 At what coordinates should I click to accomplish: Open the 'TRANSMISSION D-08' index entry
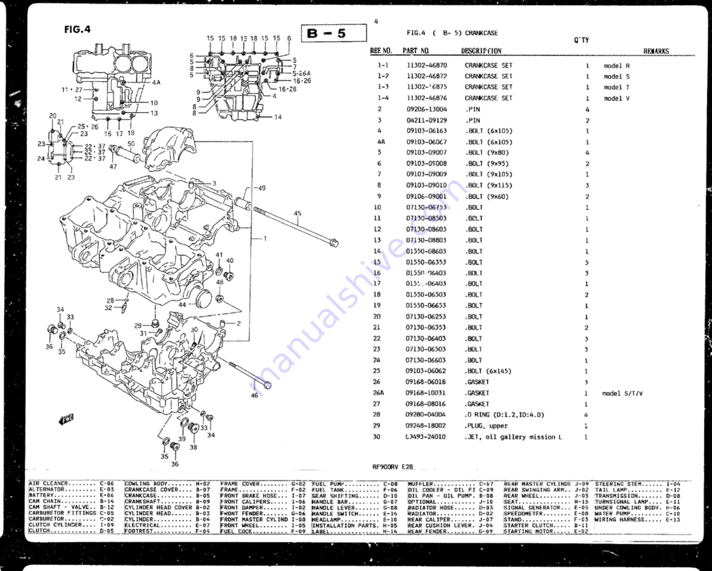coord(638,496)
